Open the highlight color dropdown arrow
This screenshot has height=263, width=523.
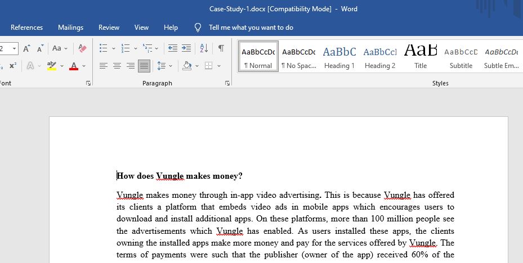62,66
